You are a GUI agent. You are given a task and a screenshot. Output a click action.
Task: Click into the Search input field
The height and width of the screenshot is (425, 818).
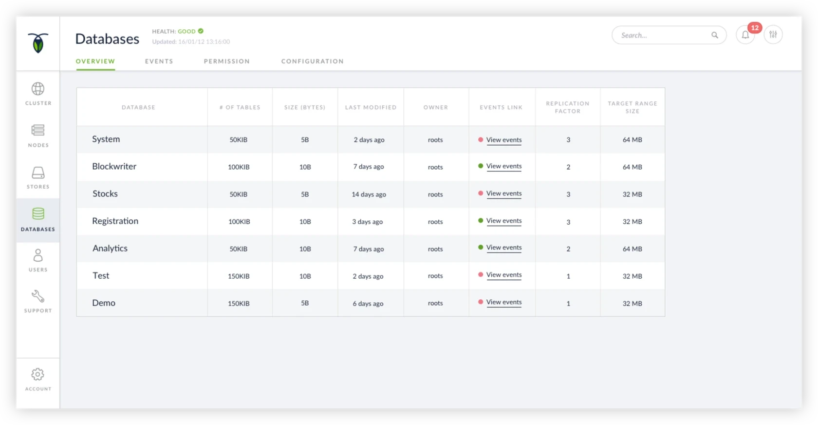[662, 35]
